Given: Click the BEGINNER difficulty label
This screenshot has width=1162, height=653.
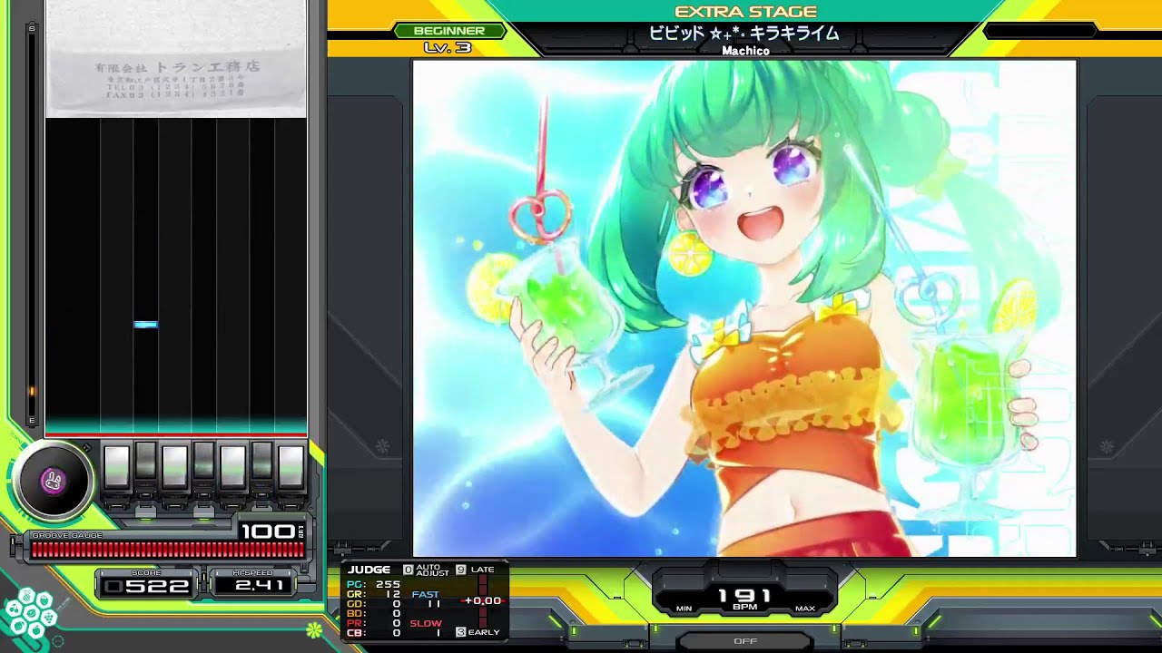Looking at the screenshot, I should [448, 31].
